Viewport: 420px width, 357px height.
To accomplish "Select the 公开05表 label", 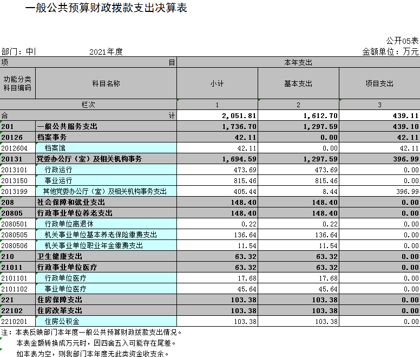I will pos(402,41).
